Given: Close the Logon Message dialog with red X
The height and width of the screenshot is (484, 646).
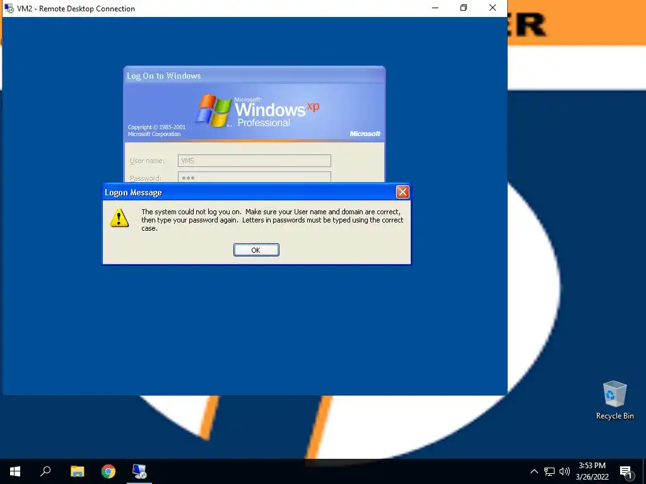Looking at the screenshot, I should (x=402, y=192).
